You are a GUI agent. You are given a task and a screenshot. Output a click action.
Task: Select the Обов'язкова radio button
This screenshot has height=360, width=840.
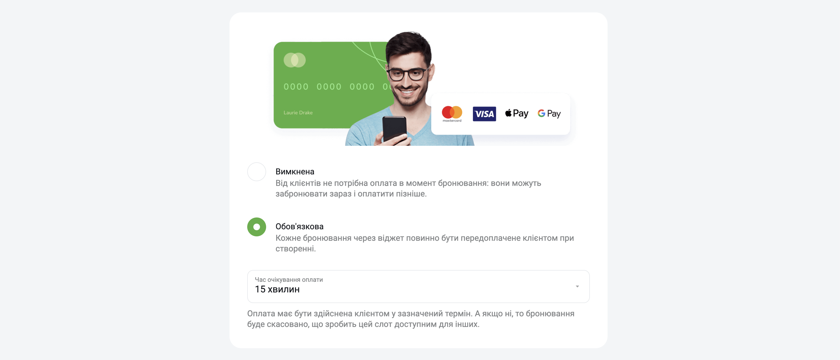257,227
